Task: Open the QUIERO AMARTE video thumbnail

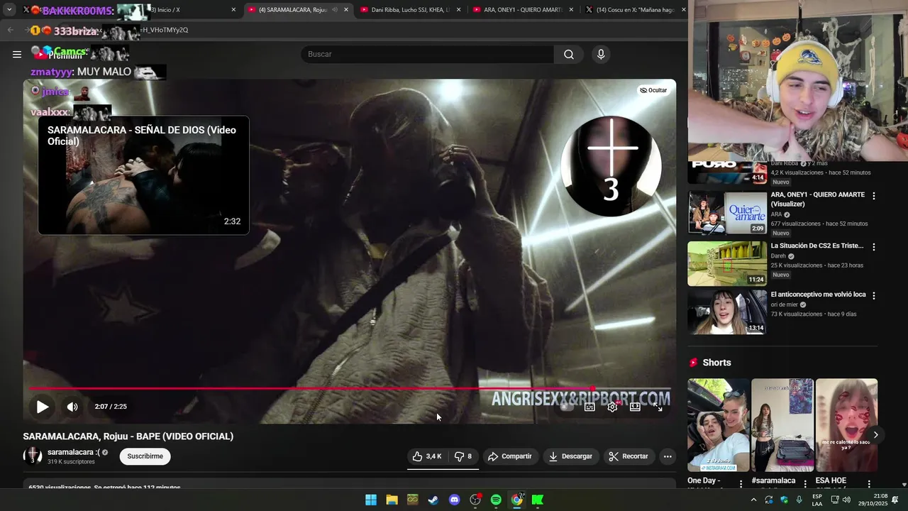Action: pos(727,212)
